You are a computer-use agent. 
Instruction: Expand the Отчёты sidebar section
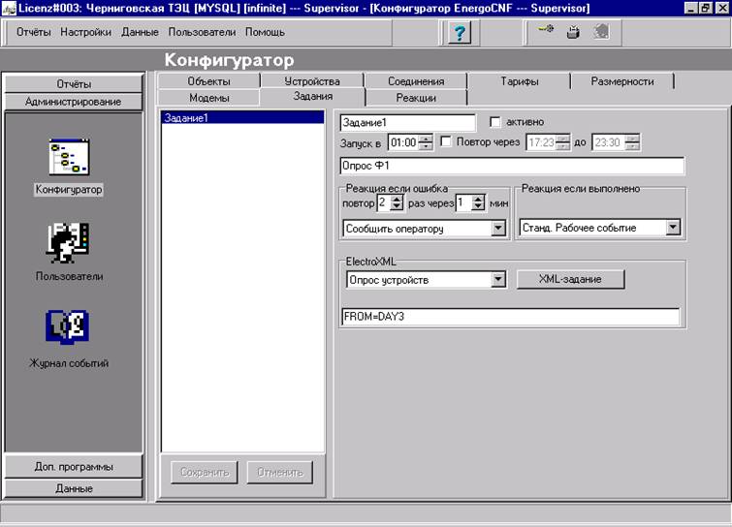[x=74, y=84]
